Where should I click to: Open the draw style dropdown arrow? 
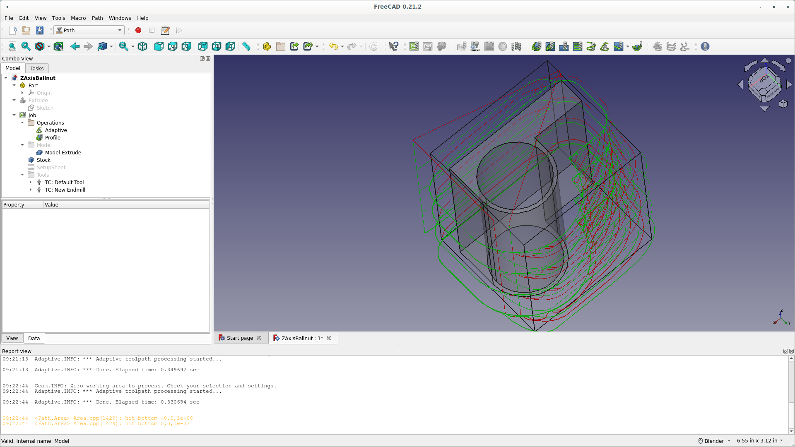(x=49, y=47)
